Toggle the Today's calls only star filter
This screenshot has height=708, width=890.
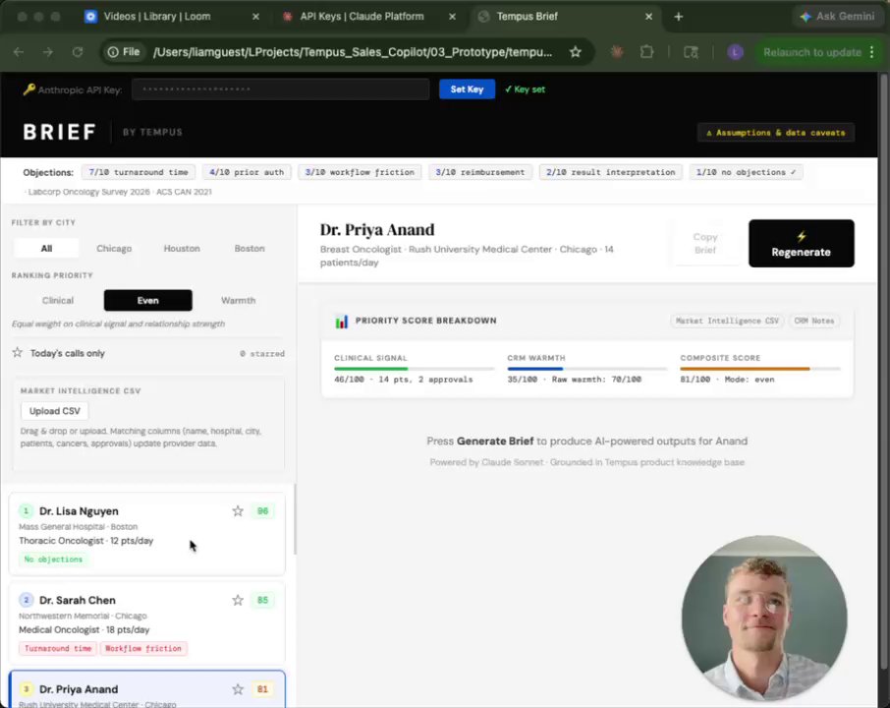[x=18, y=353]
